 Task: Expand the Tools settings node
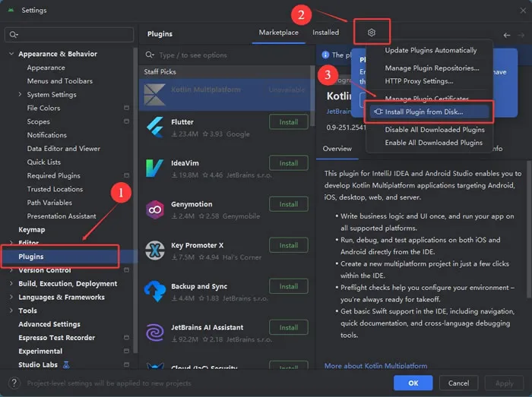(x=11, y=310)
